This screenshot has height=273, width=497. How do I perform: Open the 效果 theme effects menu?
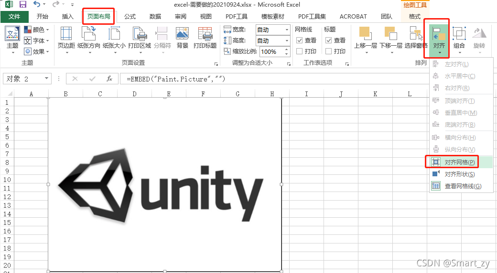coord(37,51)
